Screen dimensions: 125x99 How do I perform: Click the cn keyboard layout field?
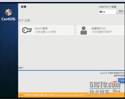pyautogui.click(x=107, y=12)
